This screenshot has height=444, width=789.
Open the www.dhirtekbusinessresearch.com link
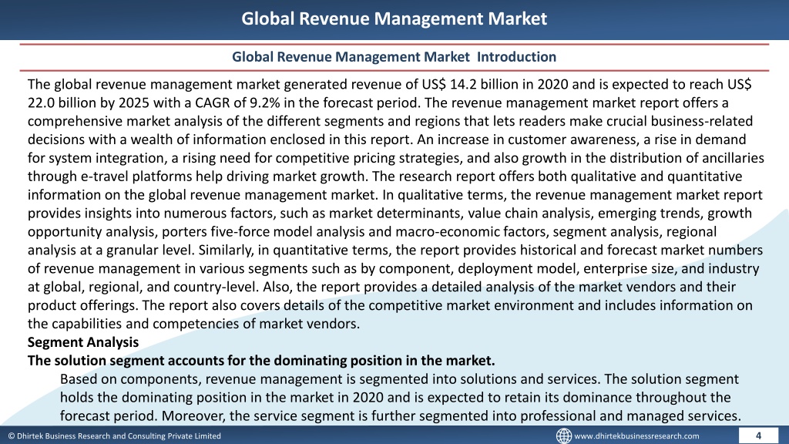[x=636, y=436]
